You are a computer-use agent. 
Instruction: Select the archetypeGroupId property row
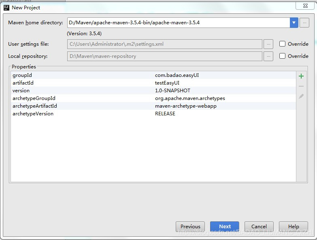153,98
